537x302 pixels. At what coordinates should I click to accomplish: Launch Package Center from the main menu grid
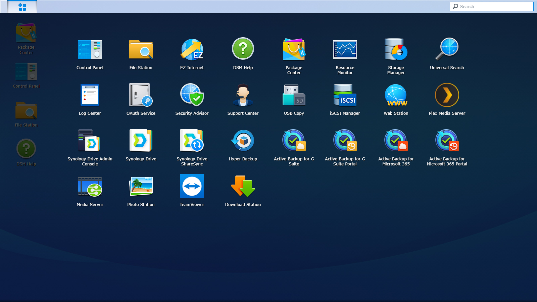[294, 56]
